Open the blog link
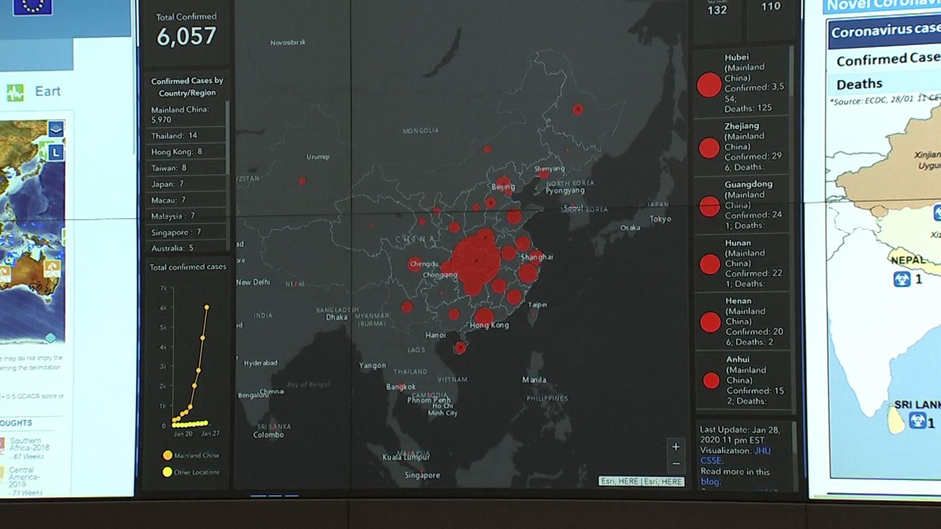The width and height of the screenshot is (941, 529). click(x=709, y=482)
